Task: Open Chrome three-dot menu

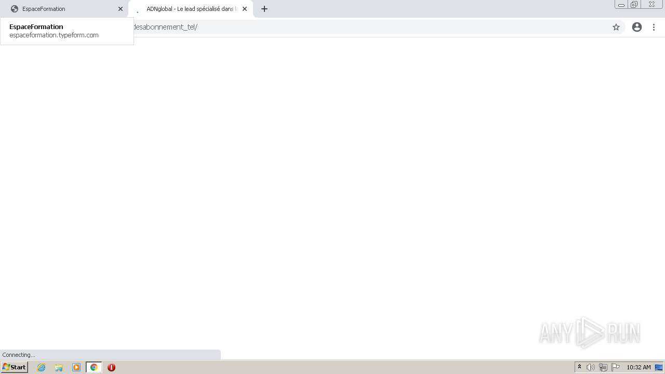Action: coord(654,27)
